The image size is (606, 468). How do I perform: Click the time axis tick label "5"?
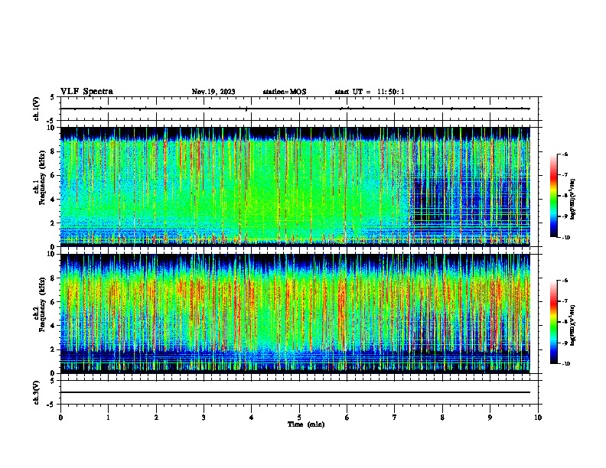(299, 418)
